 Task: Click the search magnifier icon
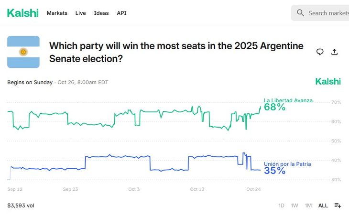pos(300,13)
